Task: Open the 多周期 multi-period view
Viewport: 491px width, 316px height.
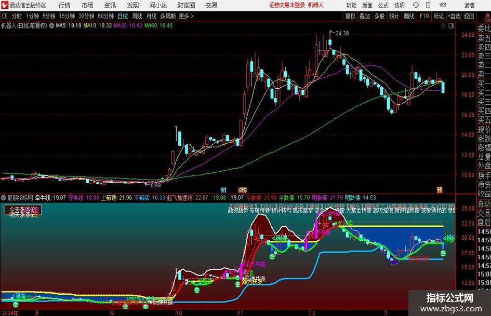Action: 168,16
